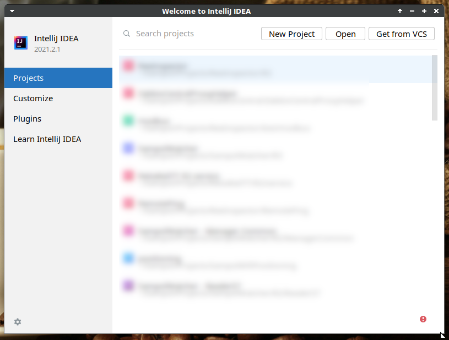Minimize the Welcome window
The image size is (449, 340).
[x=412, y=11]
